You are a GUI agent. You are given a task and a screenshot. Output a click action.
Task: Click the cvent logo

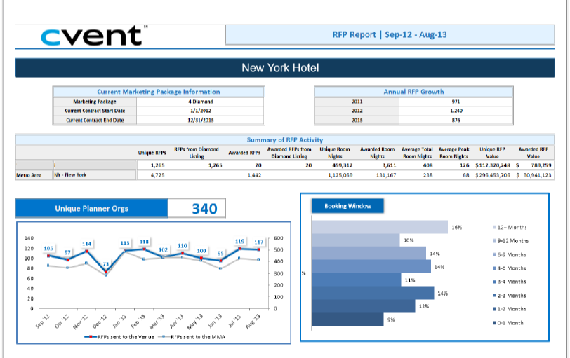pyautogui.click(x=94, y=36)
